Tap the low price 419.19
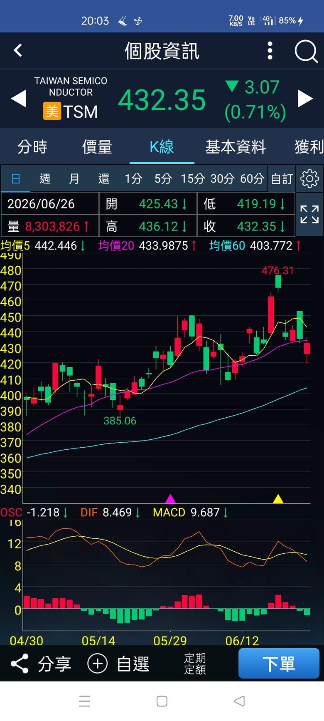 256,204
